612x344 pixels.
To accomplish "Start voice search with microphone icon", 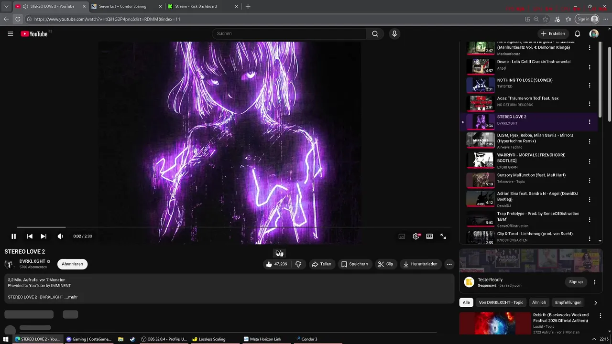I will pos(394,33).
